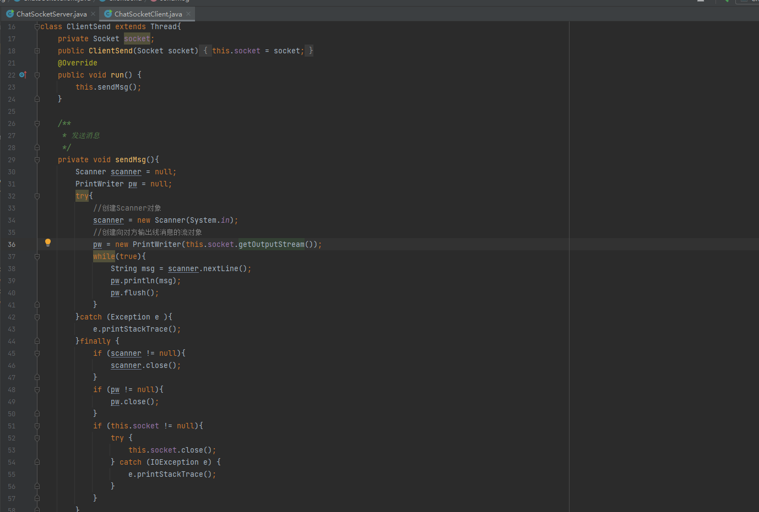Close the ChatSocketServer.java tab
Image resolution: width=759 pixels, height=512 pixels.
(x=93, y=14)
